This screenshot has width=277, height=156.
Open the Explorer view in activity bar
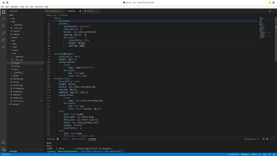click(x=3, y=12)
